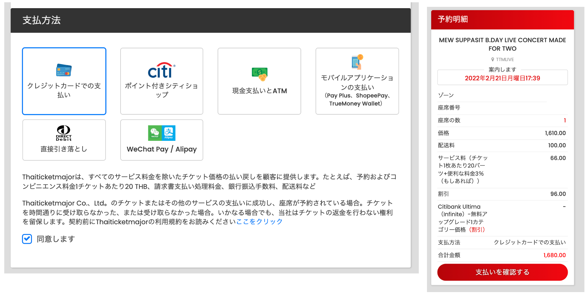Viewport: 588px width, 296px height.
Task: Click the refund policy paragraph starting Thaiticketmajorは
Action: (209, 182)
